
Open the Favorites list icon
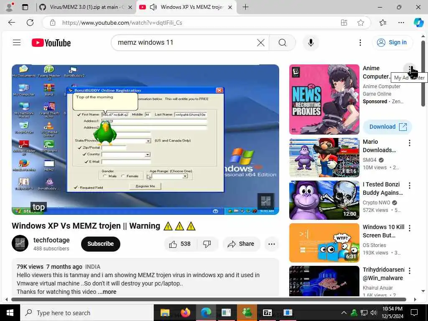[x=383, y=23]
